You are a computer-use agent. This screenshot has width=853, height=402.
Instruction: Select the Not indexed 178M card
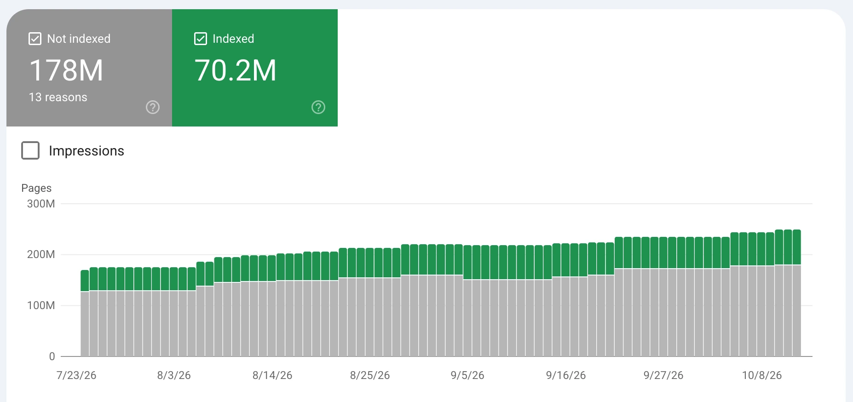click(x=89, y=68)
